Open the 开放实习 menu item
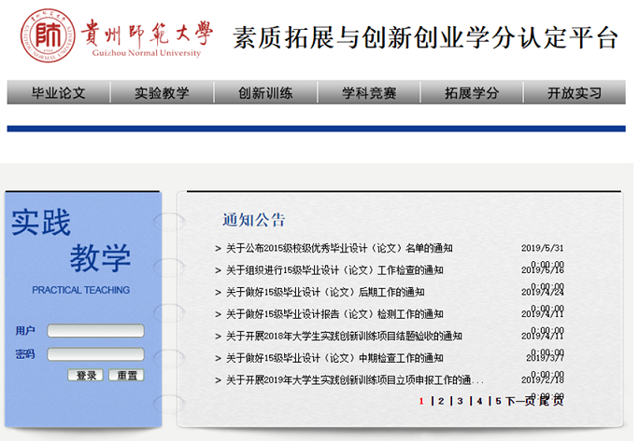This screenshot has height=441, width=639. coord(575,93)
